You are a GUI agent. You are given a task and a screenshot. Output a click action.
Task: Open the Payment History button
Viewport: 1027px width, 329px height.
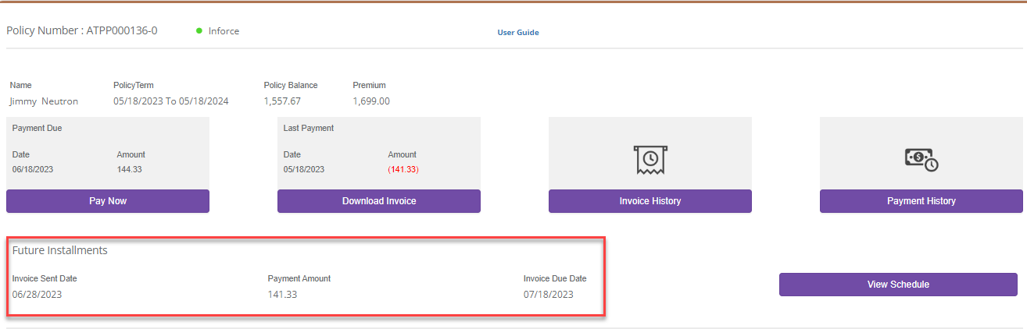tap(921, 201)
